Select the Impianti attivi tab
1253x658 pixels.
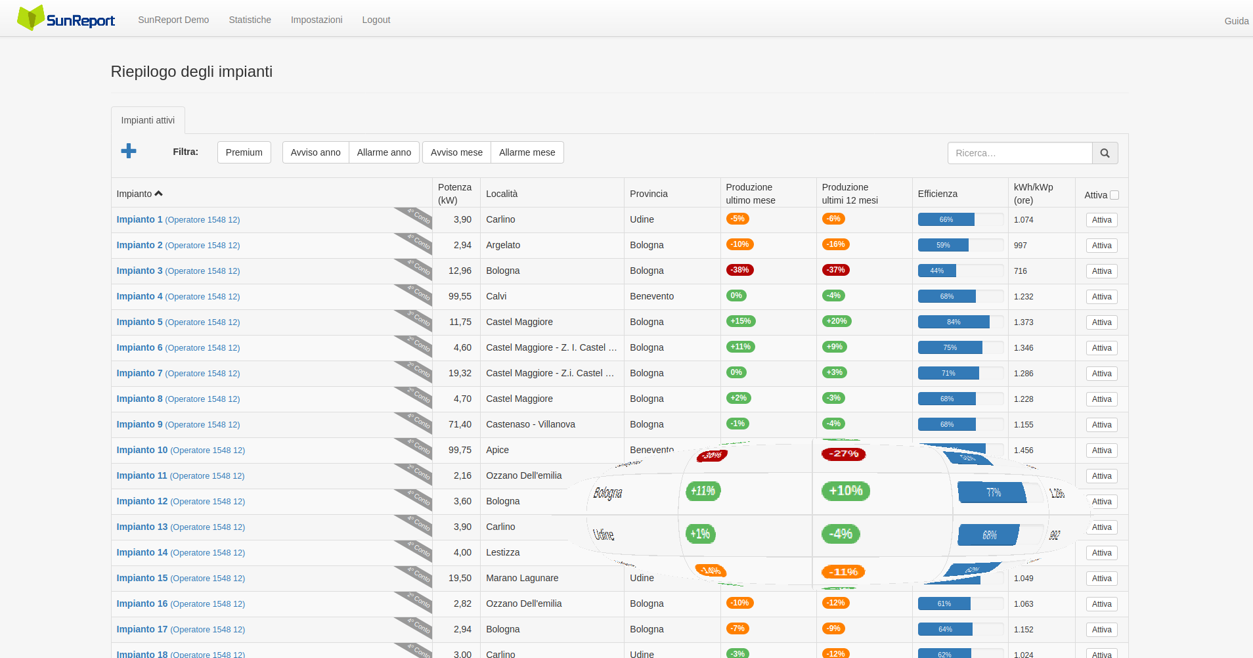(x=148, y=120)
